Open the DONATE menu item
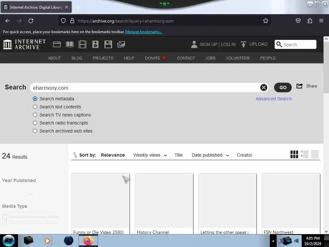Screen dimensions: 329x247 click(x=155, y=58)
